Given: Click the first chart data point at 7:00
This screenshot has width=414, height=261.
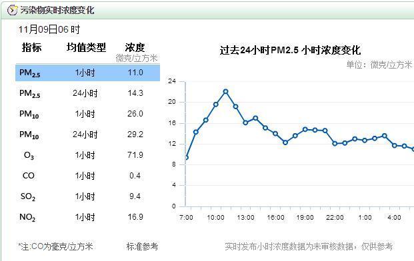Looking at the screenshot, I should (x=186, y=158).
